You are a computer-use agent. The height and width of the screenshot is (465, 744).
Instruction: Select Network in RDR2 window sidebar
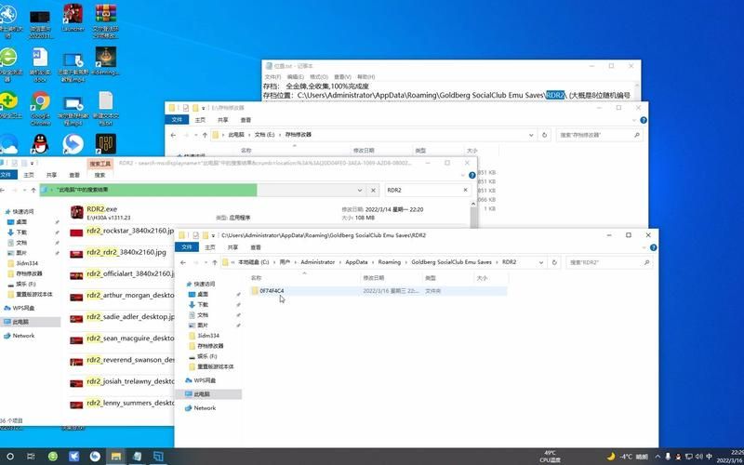click(205, 408)
